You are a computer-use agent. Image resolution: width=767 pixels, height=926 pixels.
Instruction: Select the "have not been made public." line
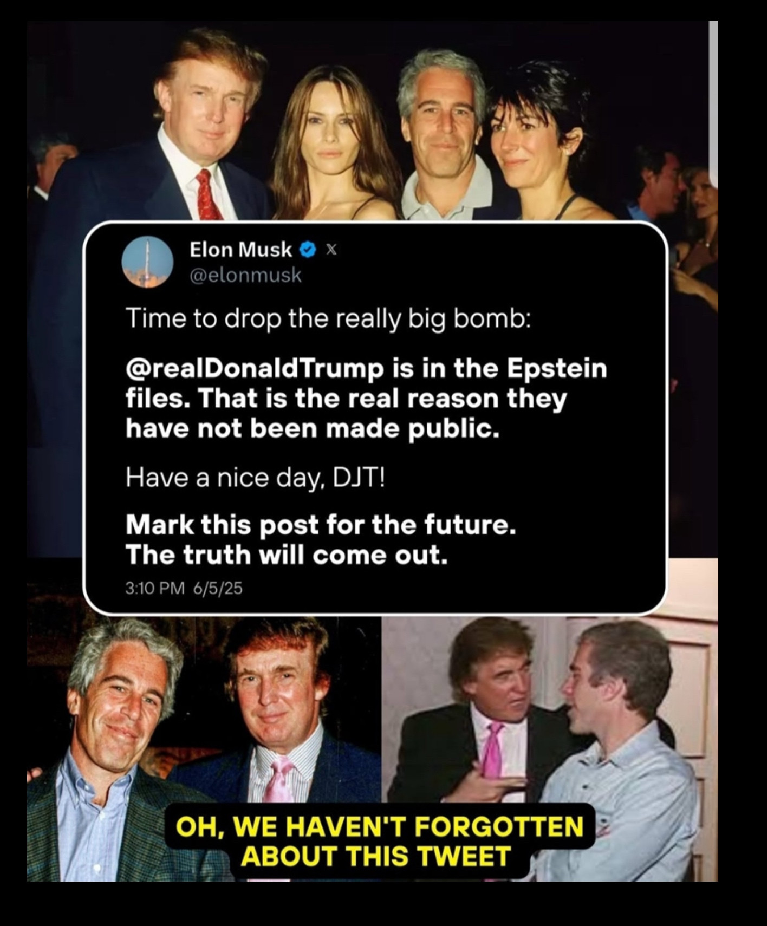point(311,429)
